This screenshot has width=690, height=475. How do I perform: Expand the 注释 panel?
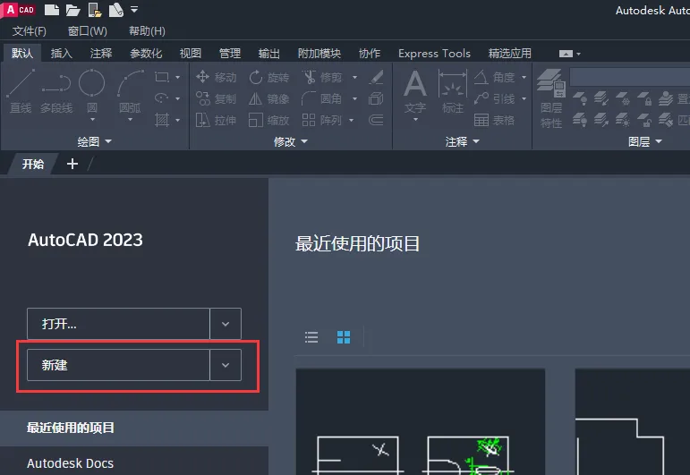463,141
